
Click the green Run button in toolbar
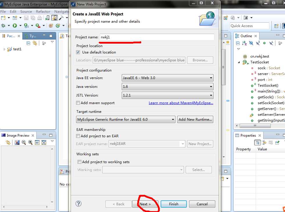coord(15,26)
